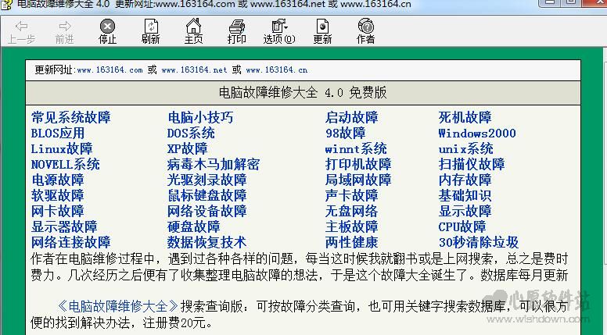Click the 更新 update icon
607x335 pixels.
point(322,27)
